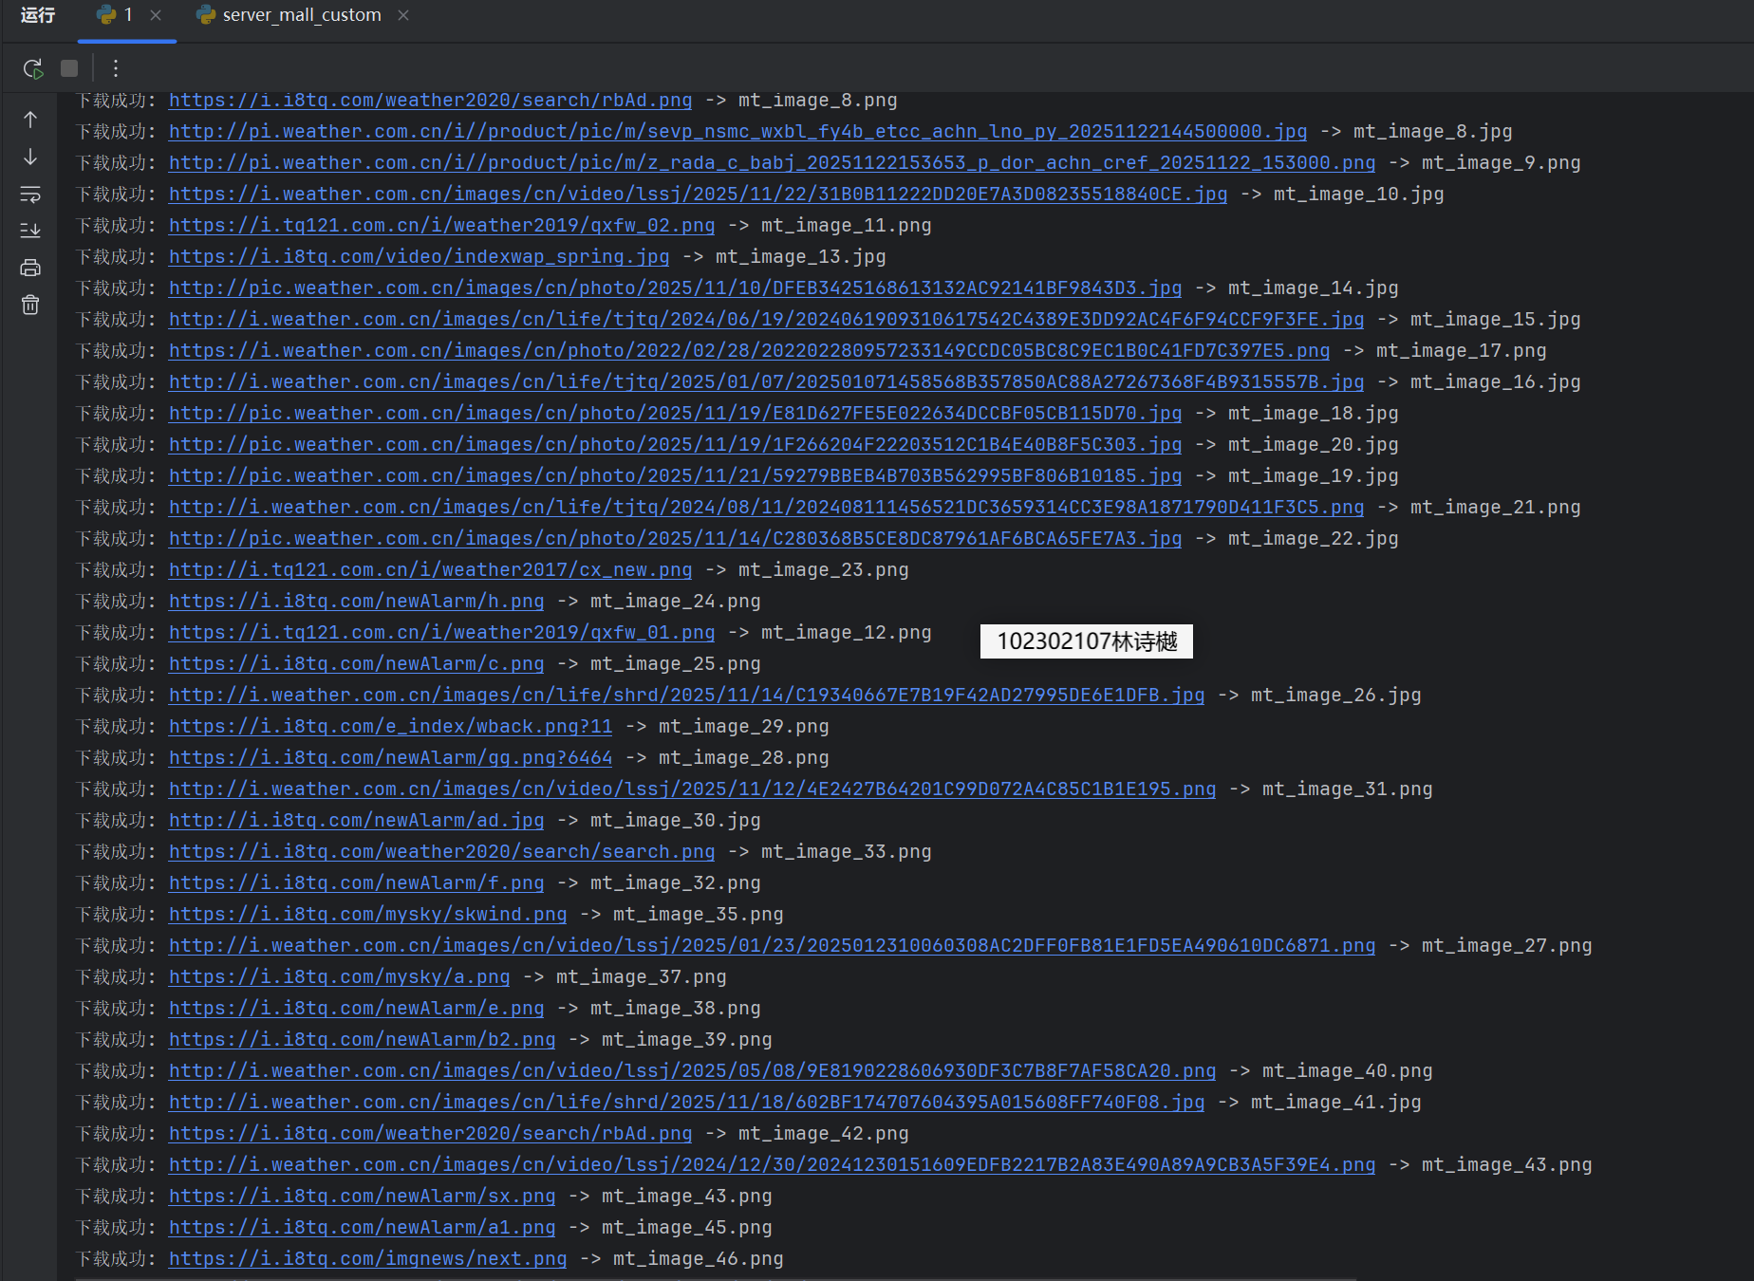Image resolution: width=1754 pixels, height=1281 pixels.
Task: Toggle soft-wrap for console output
Action: click(30, 194)
